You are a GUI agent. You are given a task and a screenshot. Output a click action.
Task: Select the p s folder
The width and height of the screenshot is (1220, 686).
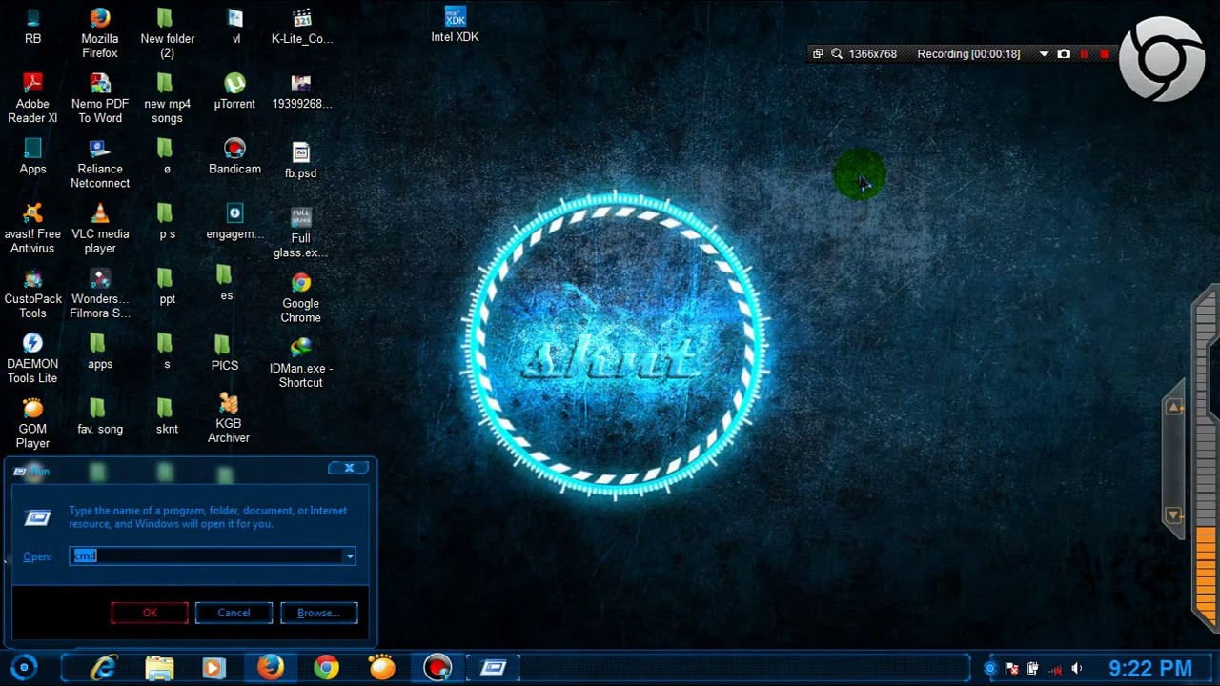pos(167,221)
